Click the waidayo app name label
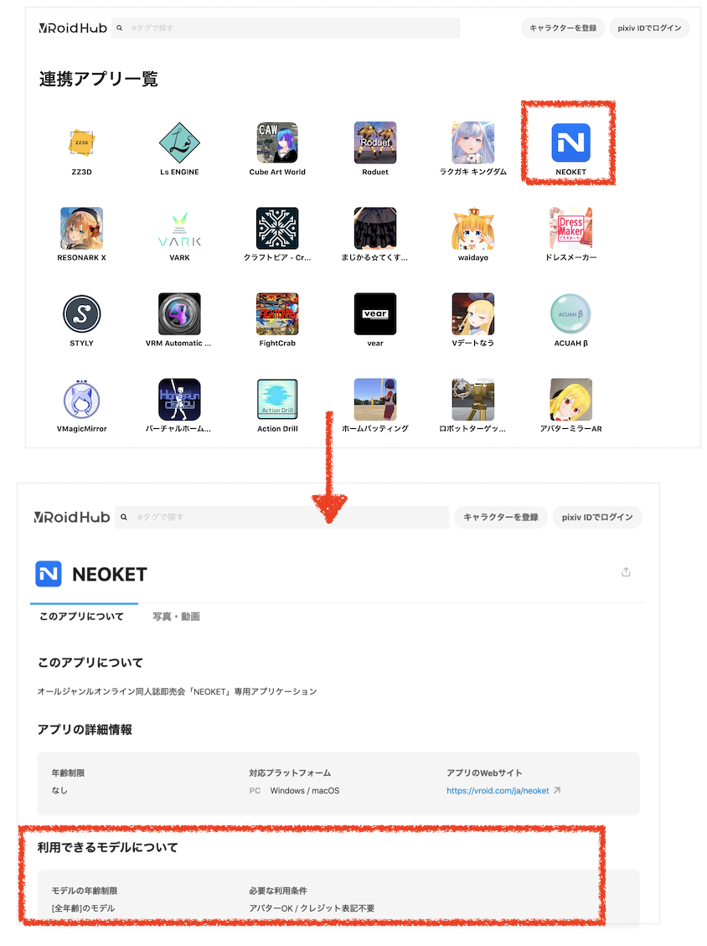This screenshot has width=707, height=946. pos(473,257)
